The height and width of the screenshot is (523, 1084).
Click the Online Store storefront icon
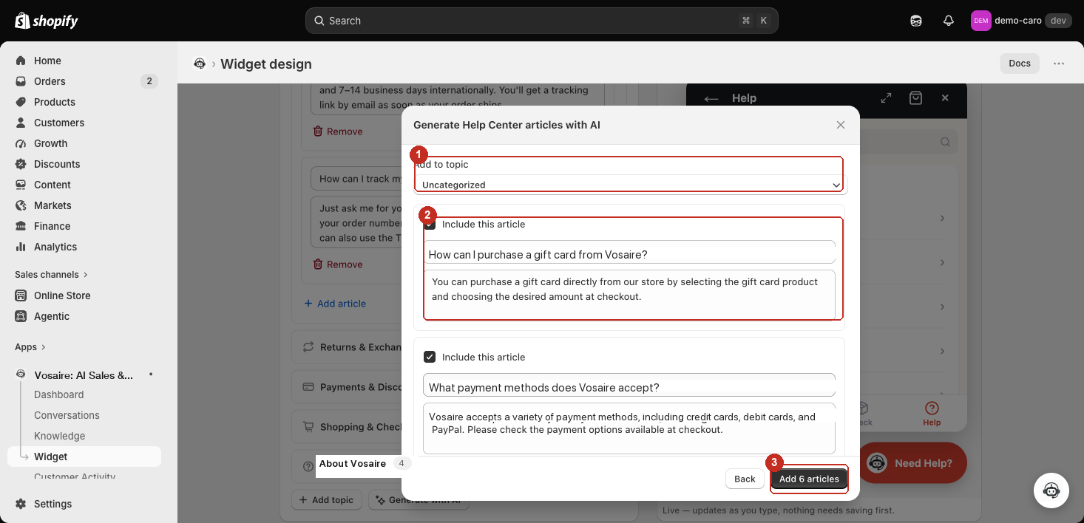(x=21, y=295)
